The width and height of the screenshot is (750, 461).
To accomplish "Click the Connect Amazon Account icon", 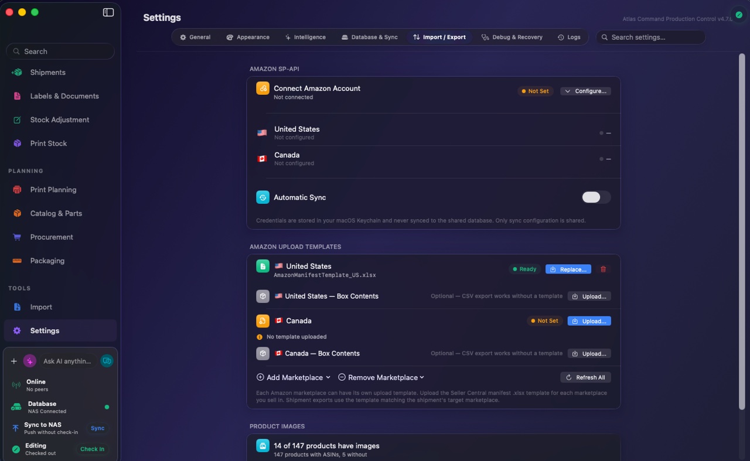I will pyautogui.click(x=262, y=88).
